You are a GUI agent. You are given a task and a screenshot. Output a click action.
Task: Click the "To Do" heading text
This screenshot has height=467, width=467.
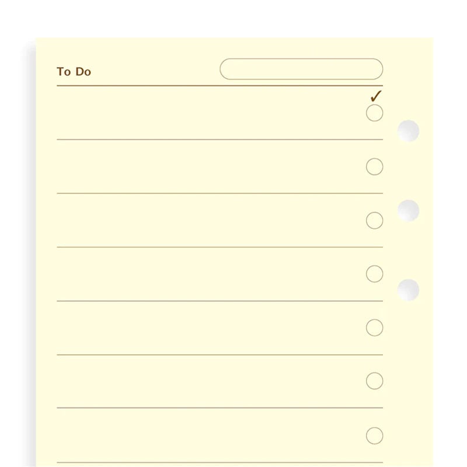(x=74, y=72)
